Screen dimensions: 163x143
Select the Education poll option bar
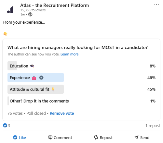[81, 66]
